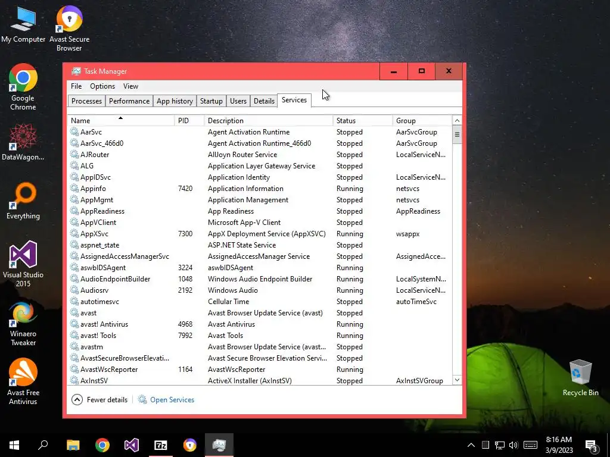Click the 7-Zip taskbar icon
This screenshot has height=457, width=610.
coord(161,445)
